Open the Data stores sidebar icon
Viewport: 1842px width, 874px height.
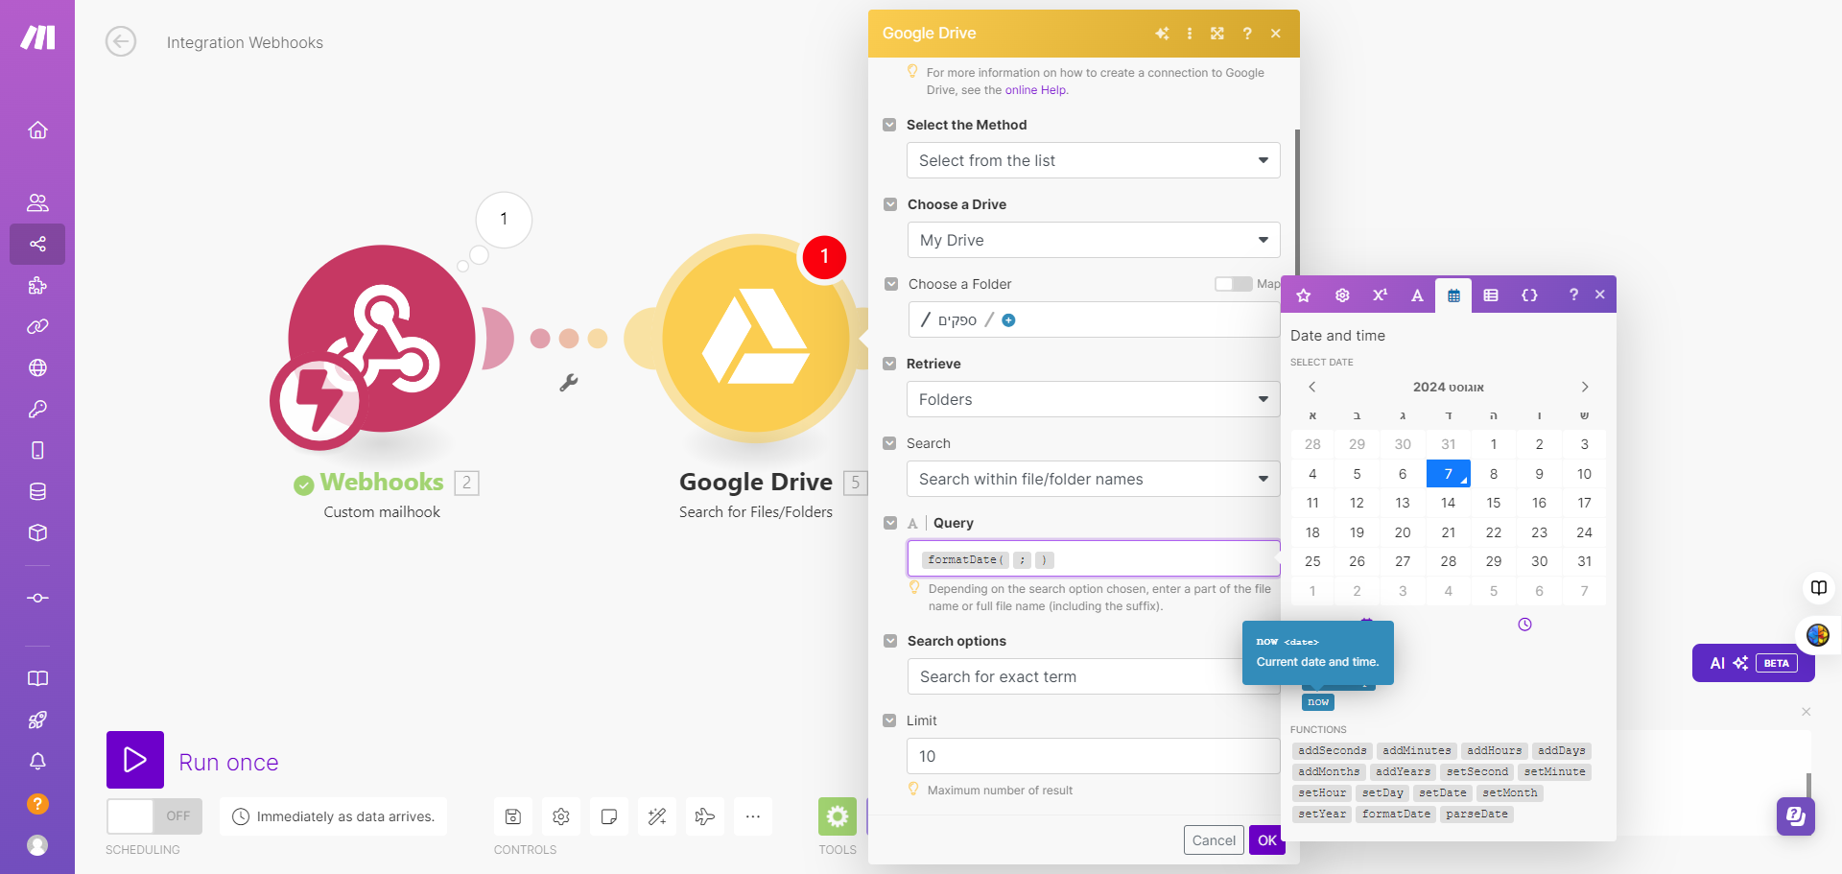point(37,492)
